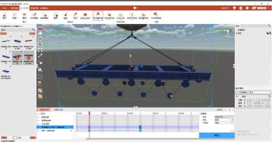This screenshot has height=142, width=272.
Task: Collapse the timeline with the bottom arrow
Action: click(x=136, y=107)
